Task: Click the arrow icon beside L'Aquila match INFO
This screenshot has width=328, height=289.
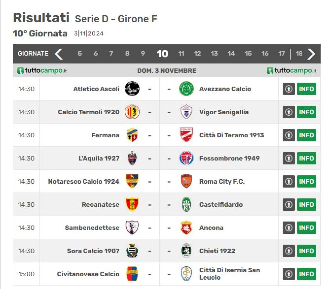Action: click(x=289, y=158)
